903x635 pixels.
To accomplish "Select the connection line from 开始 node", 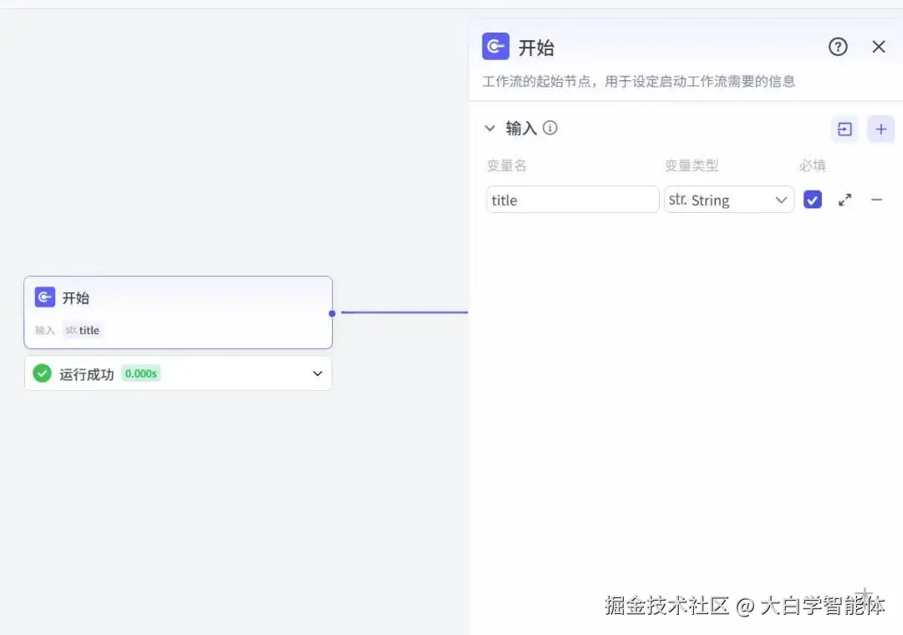I will [x=405, y=312].
